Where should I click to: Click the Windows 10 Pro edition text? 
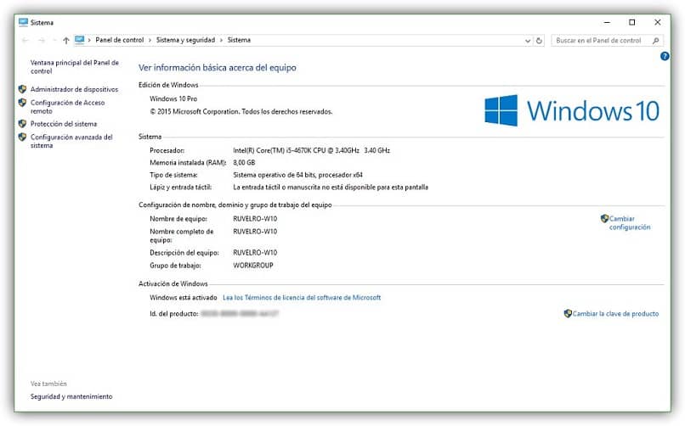173,99
